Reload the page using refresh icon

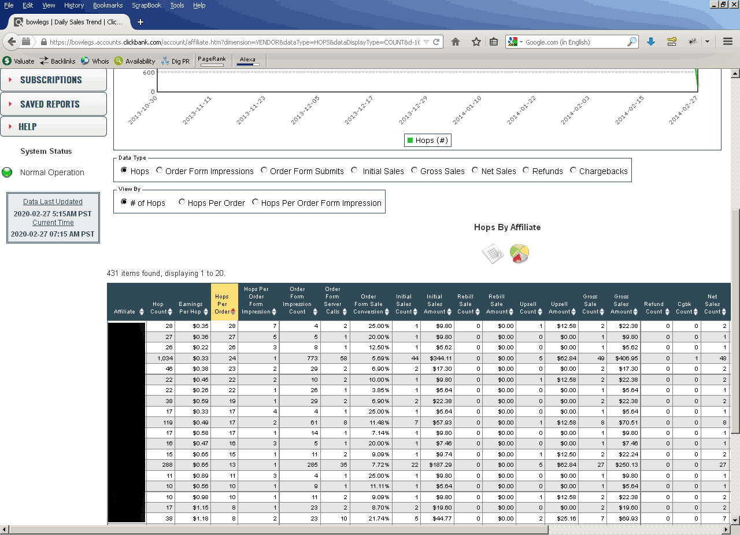click(436, 42)
